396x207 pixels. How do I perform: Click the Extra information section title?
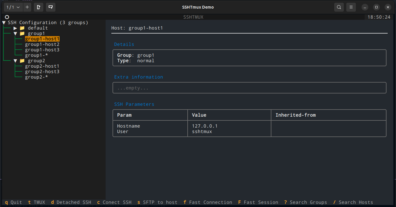[139, 77]
